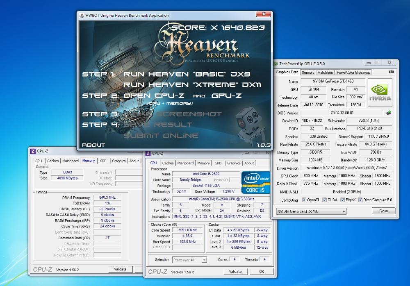Viewport: 410px width, 286px height.
Task: Click the robot mascot in Heaven benchmark
Action: point(249,125)
